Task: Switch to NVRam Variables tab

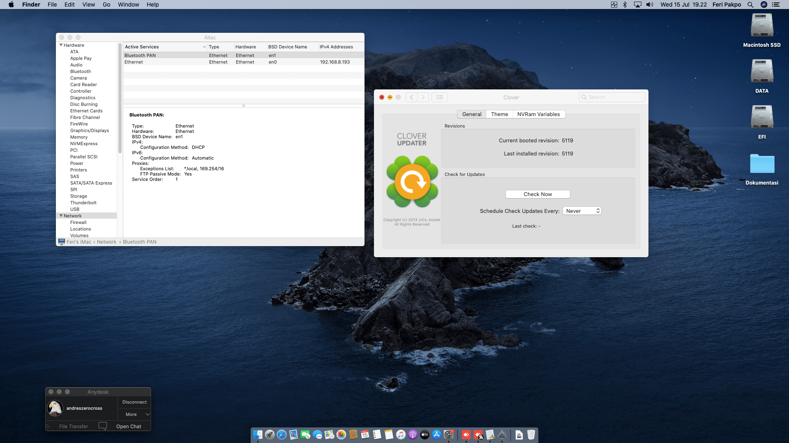Action: tap(538, 114)
